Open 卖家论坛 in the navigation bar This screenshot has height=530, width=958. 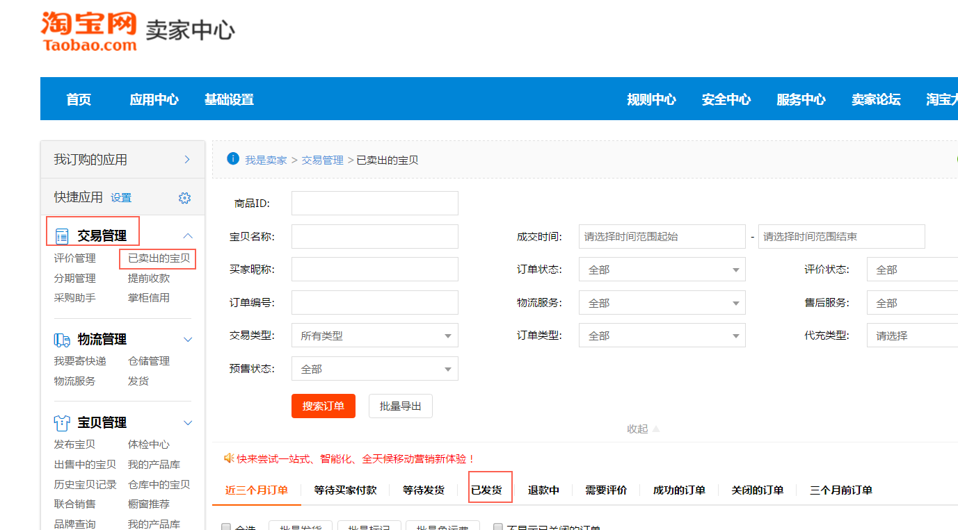point(876,99)
